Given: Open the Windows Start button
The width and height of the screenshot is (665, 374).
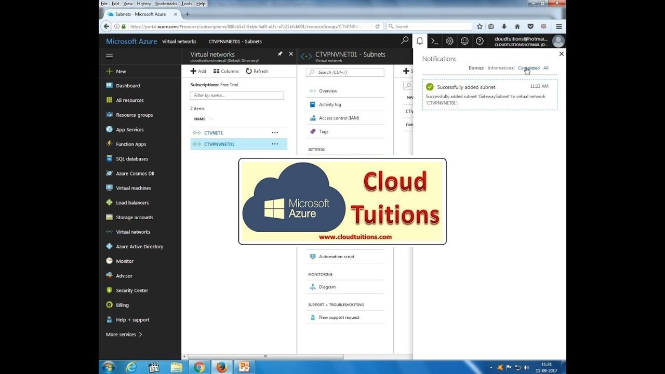Looking at the screenshot, I should pyautogui.click(x=108, y=367).
